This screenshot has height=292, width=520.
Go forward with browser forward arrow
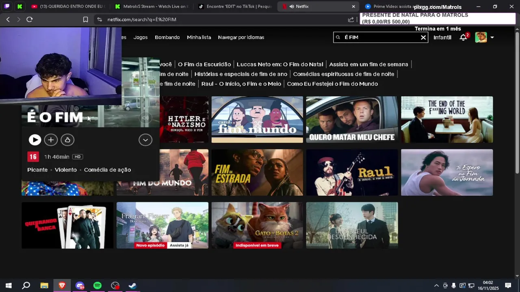19,19
